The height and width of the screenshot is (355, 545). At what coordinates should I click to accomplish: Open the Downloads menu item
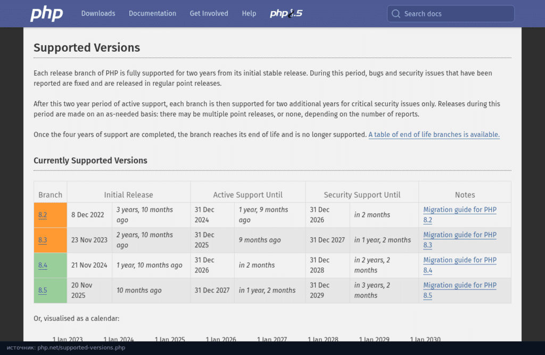click(x=98, y=13)
